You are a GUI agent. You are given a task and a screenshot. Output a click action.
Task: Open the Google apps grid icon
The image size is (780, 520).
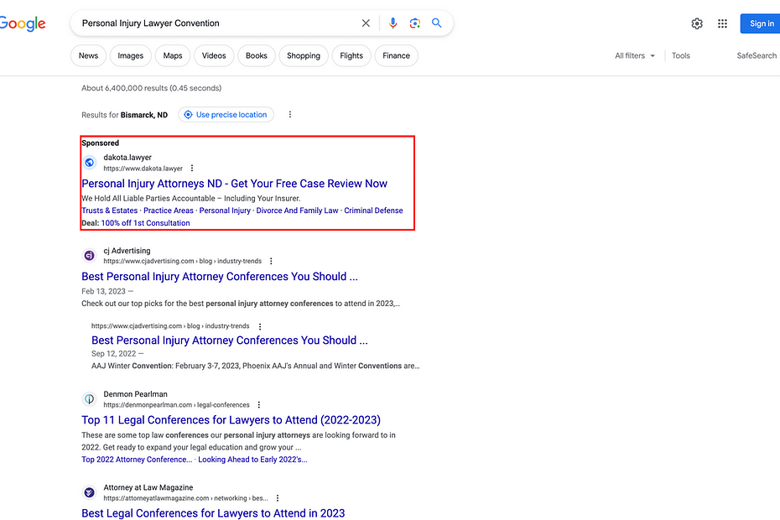click(722, 23)
